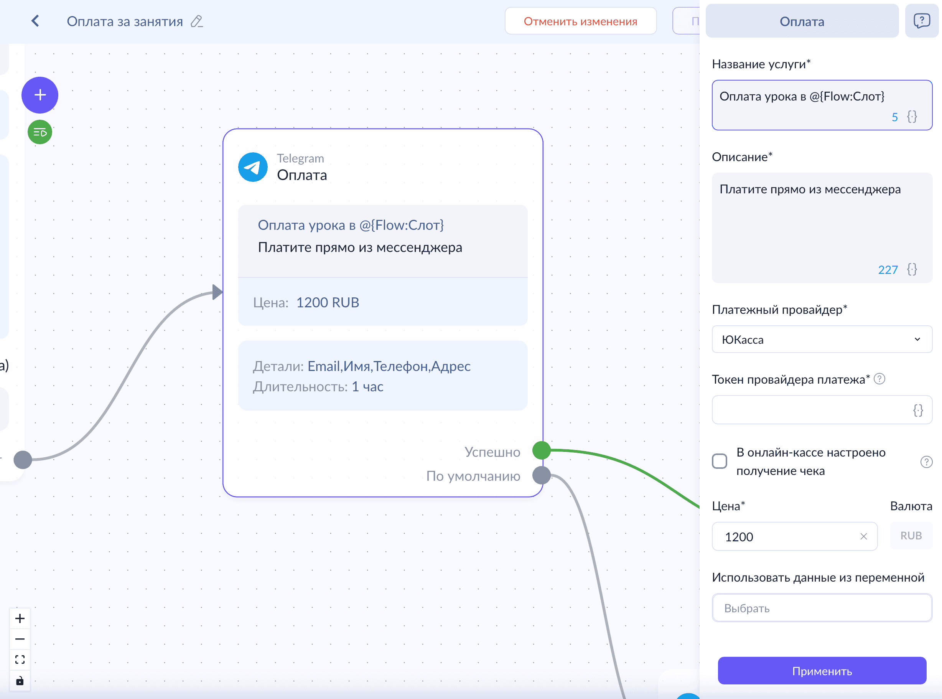Show hint for online cash register checkbox
Screen dimensions: 942x699
click(x=926, y=462)
